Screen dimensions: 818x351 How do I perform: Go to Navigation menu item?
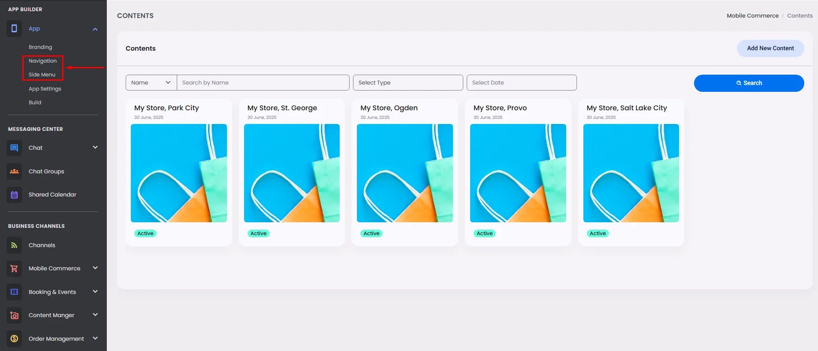(42, 61)
